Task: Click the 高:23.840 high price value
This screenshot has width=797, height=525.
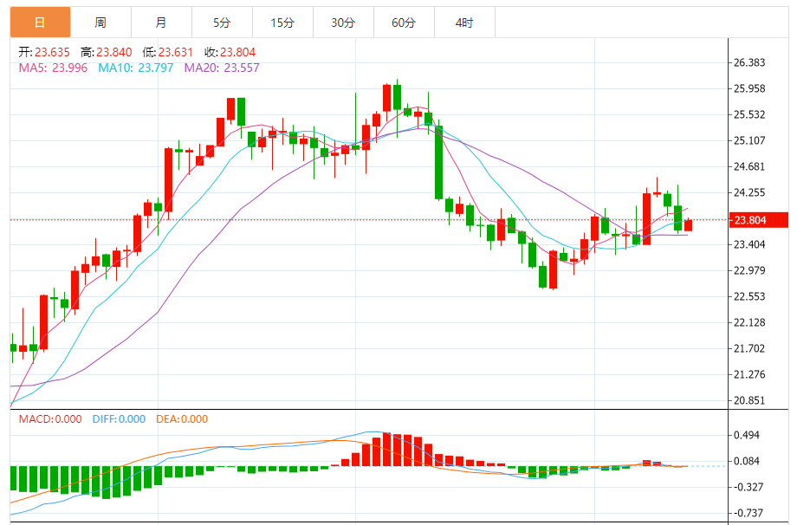Action: click(x=107, y=52)
